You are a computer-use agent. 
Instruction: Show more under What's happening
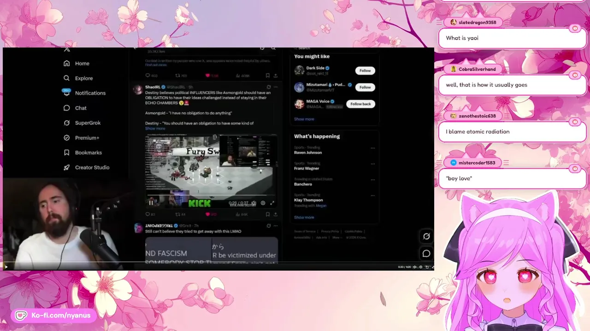[304, 217]
